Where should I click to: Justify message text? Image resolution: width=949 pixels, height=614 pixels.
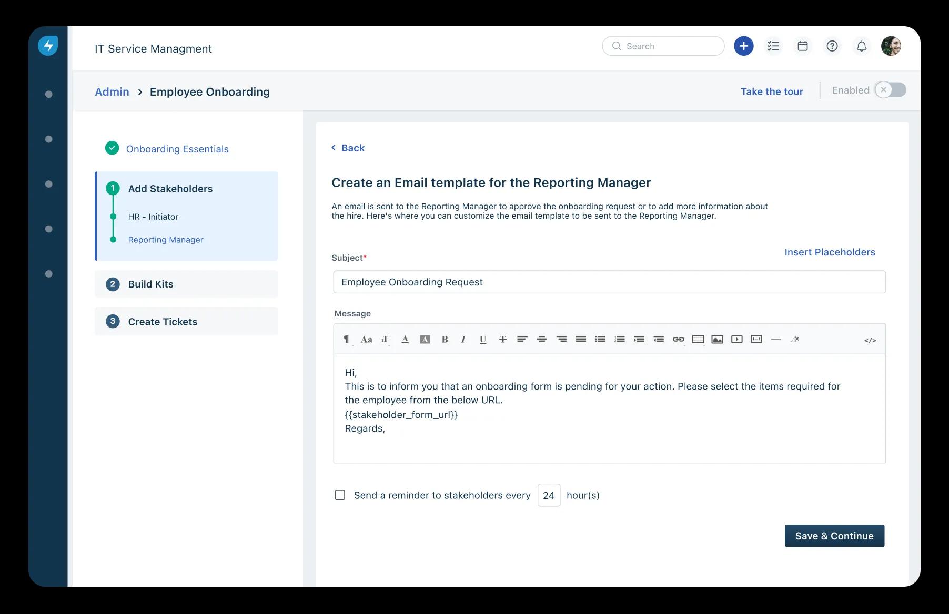[581, 340]
